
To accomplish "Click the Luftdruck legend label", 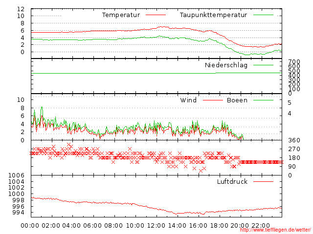I will [232, 181].
